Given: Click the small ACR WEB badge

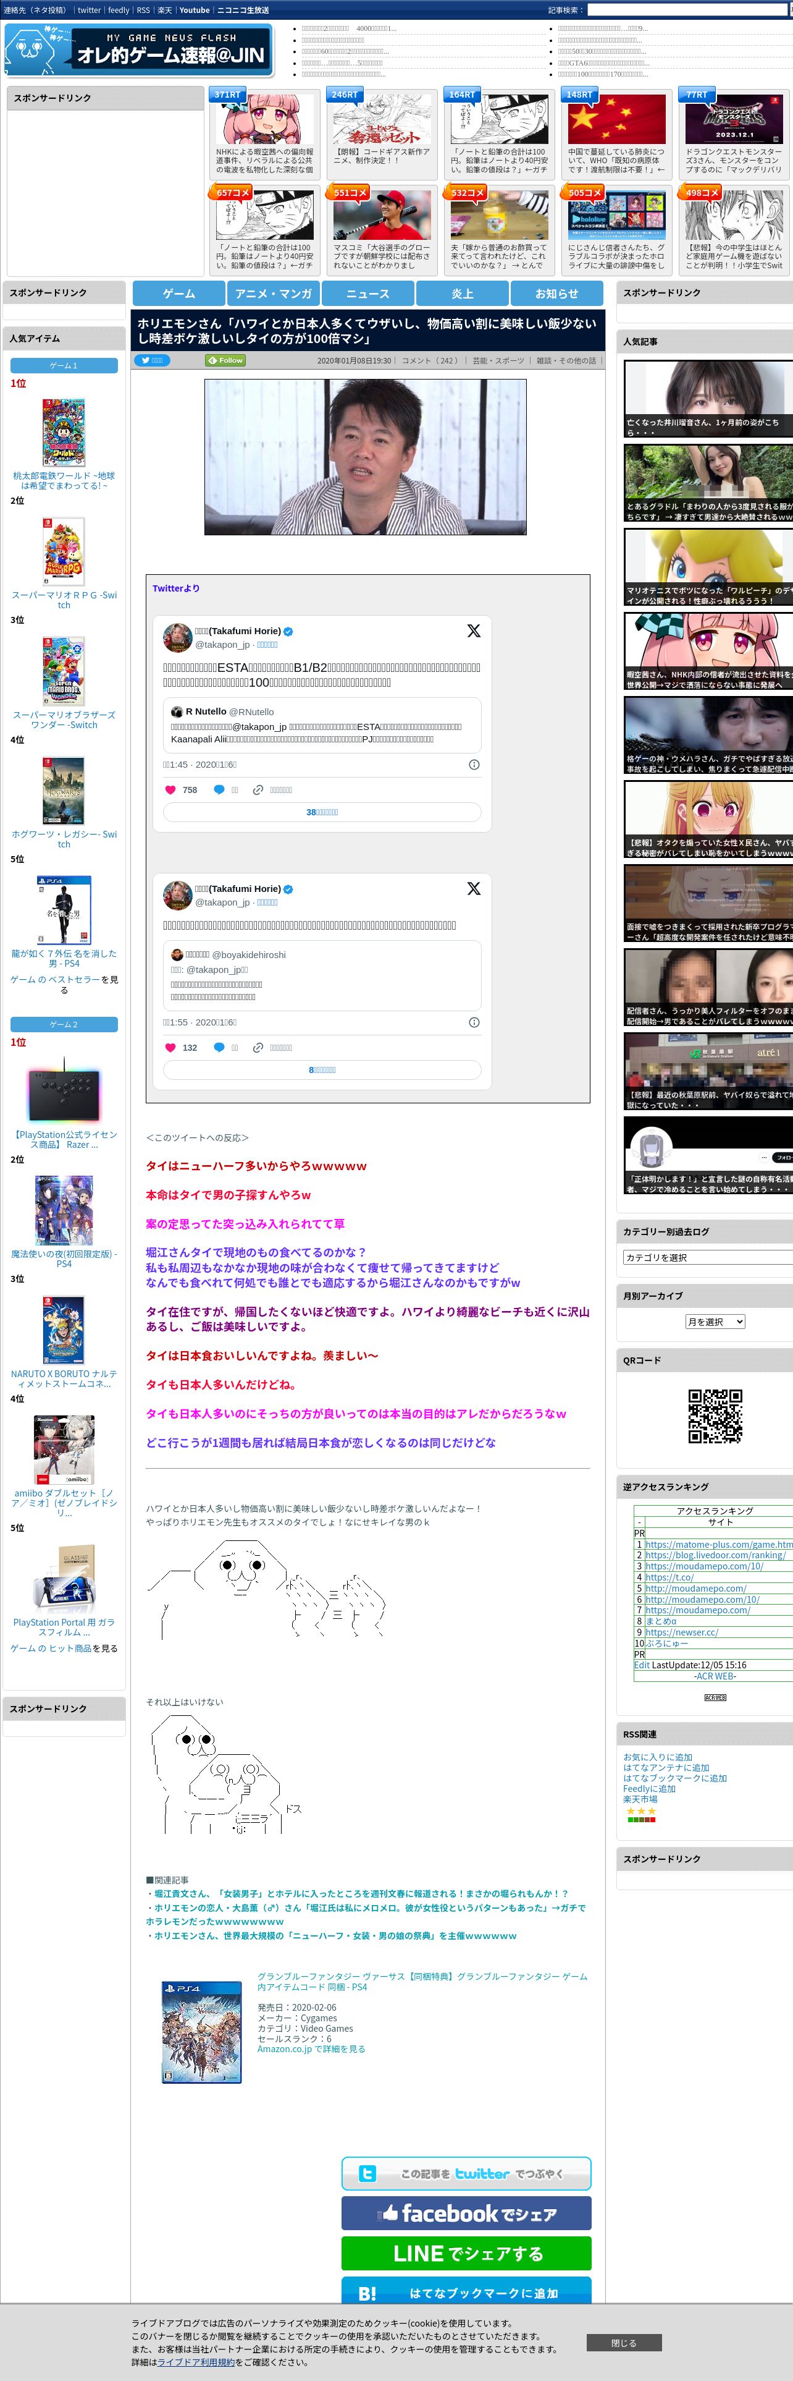Looking at the screenshot, I should [715, 1698].
